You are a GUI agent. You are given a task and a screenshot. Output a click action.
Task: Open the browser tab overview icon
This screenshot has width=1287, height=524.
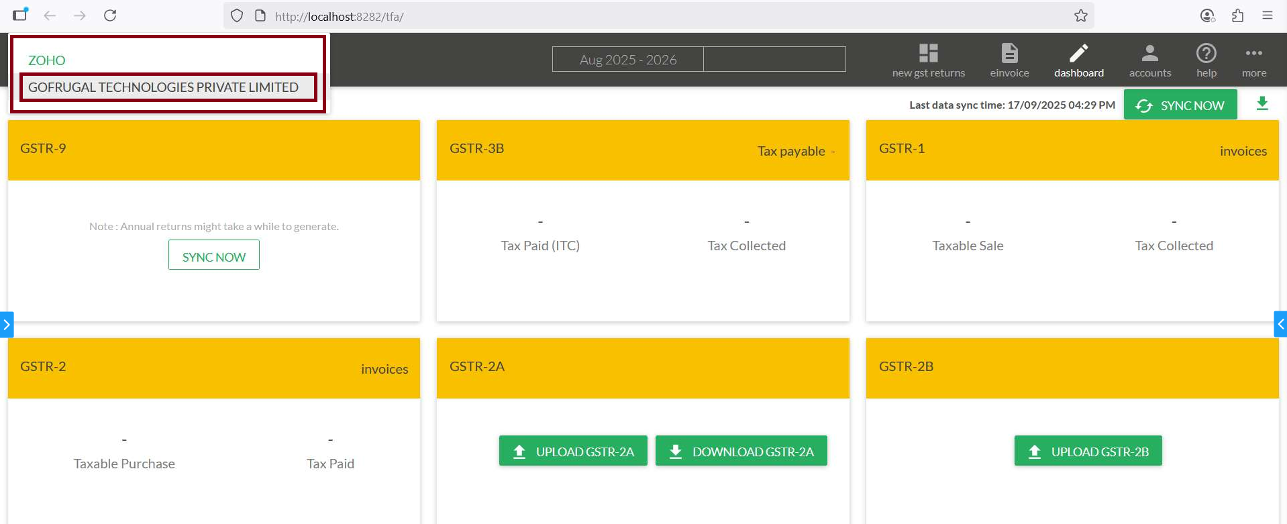click(x=20, y=15)
